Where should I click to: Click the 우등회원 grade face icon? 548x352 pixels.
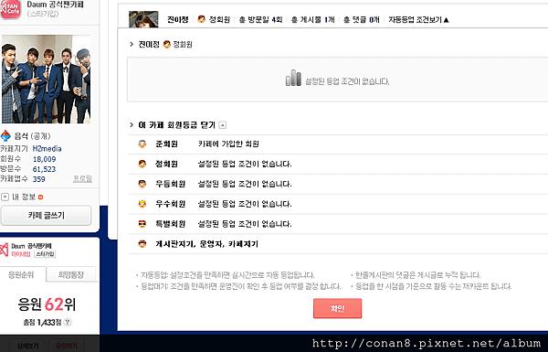coord(142,184)
